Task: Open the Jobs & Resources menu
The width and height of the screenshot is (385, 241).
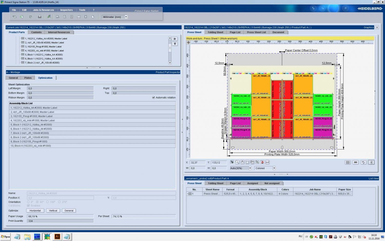Action: (x=43, y=10)
